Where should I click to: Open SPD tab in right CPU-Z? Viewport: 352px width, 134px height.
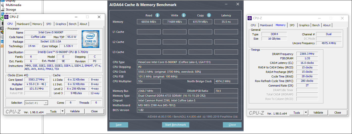coord(292,25)
